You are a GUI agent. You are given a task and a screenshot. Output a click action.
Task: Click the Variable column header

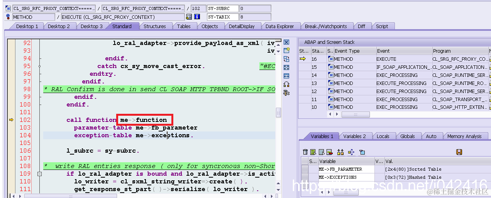346,161
